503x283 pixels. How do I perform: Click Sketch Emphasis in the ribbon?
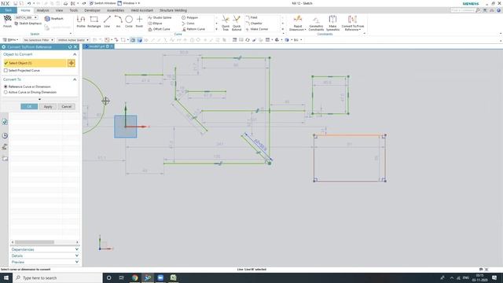click(28, 24)
